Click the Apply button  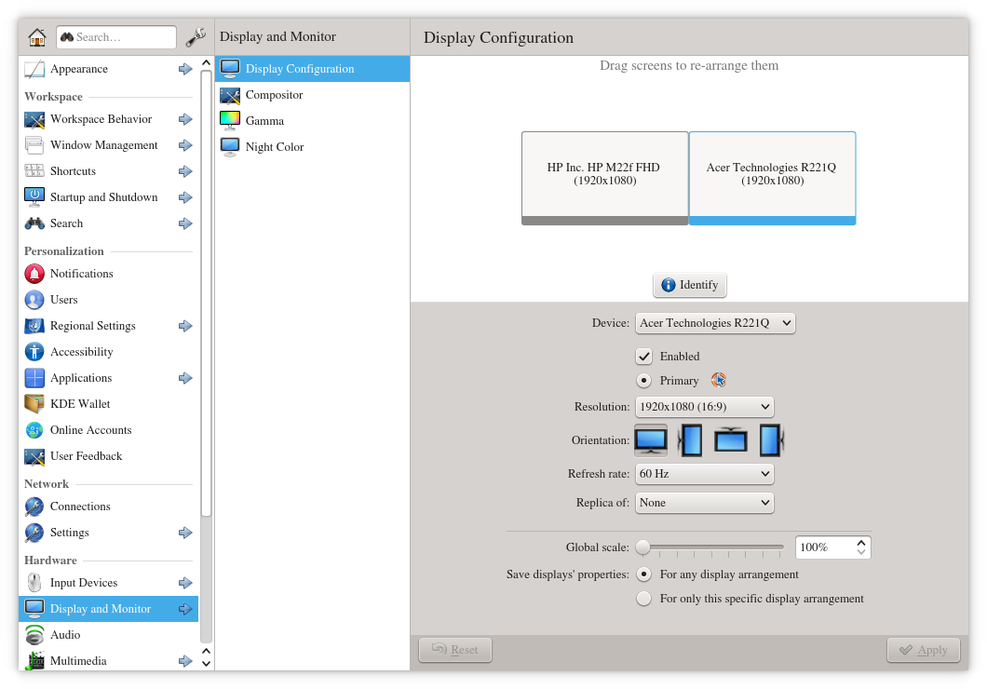(x=924, y=650)
